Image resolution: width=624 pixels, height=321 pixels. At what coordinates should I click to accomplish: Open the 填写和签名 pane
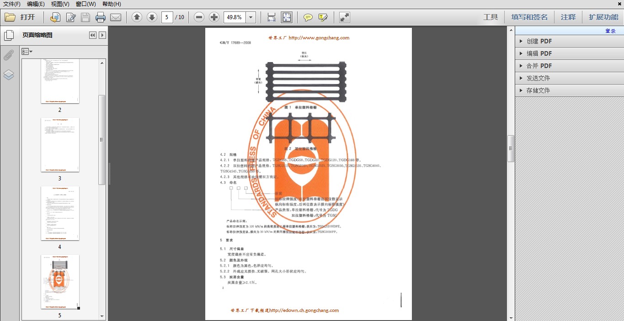tap(529, 17)
